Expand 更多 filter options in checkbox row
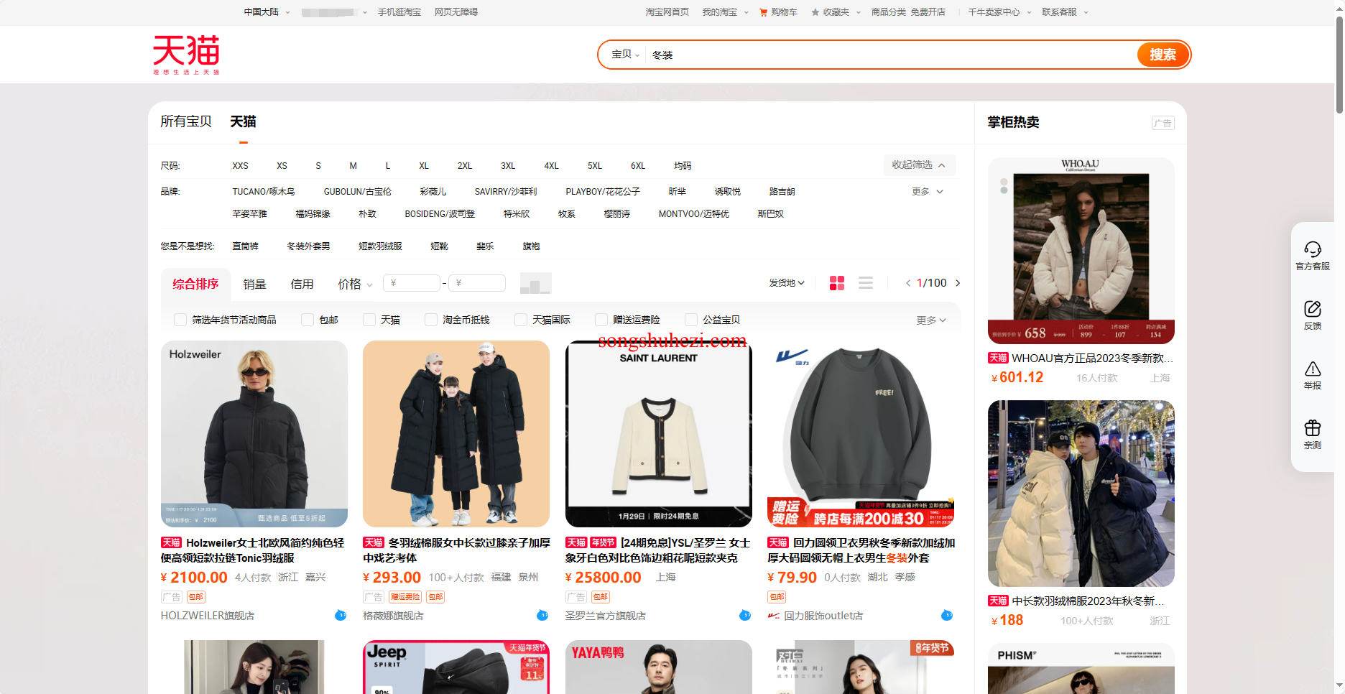 (931, 320)
